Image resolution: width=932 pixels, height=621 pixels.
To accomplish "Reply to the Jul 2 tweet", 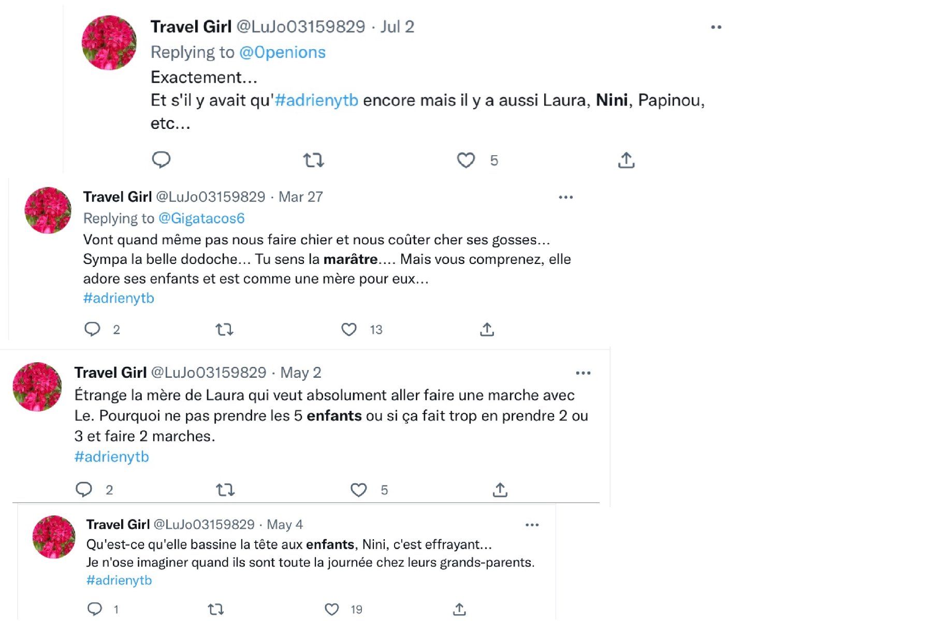I will point(161,159).
